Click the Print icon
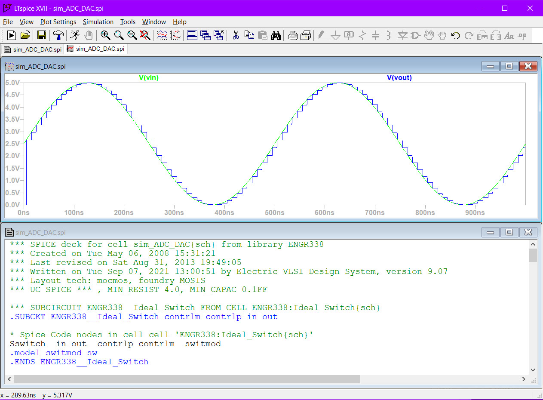The image size is (543, 400). [293, 36]
